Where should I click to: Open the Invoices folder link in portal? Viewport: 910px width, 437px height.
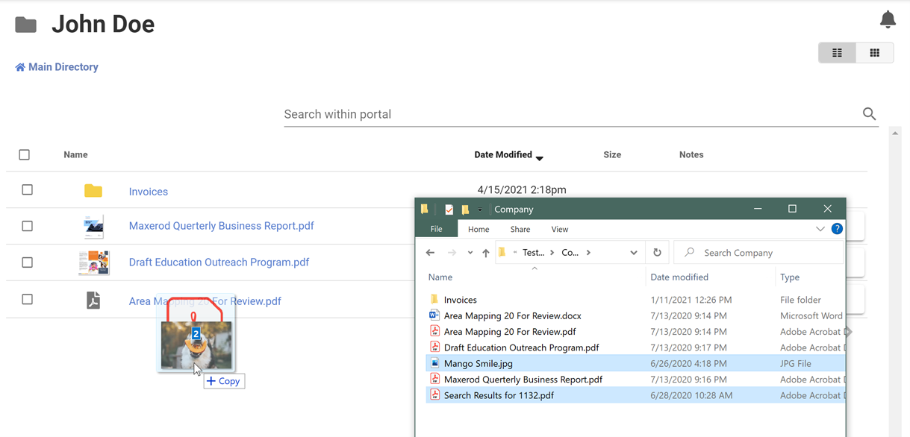(x=149, y=192)
